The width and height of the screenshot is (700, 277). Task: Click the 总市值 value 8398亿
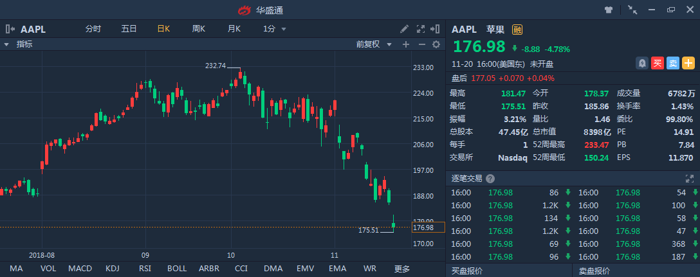pyautogui.click(x=598, y=132)
